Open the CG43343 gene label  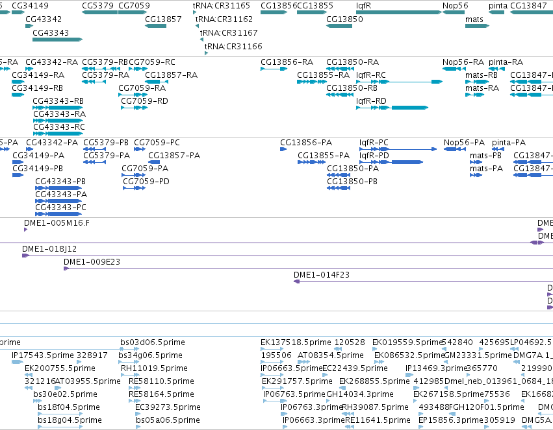(x=51, y=32)
